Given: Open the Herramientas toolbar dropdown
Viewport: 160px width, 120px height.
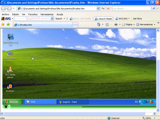Looking at the screenshot, I should coord(146,25).
